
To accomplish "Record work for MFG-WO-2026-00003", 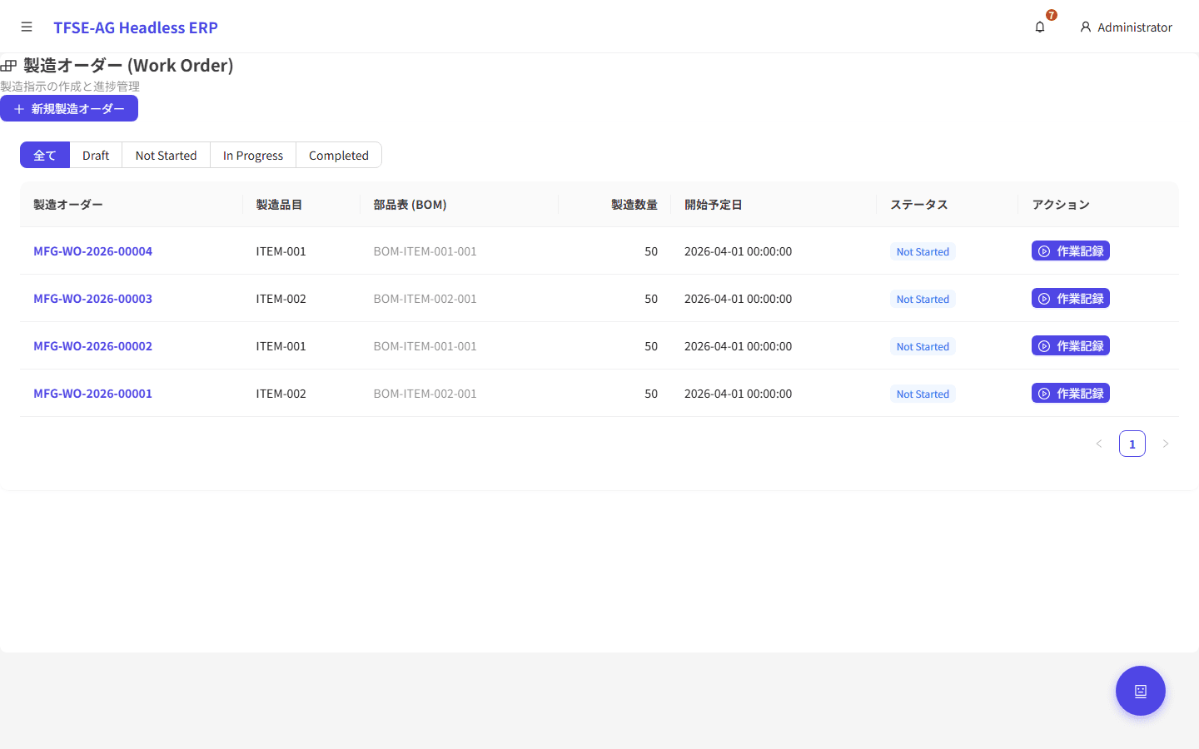I will point(1070,299).
